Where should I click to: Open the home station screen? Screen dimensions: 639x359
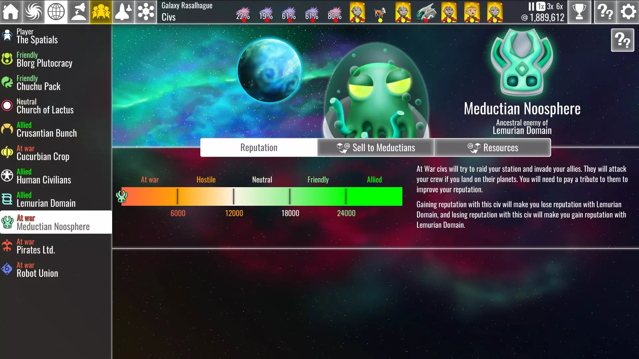(11, 12)
